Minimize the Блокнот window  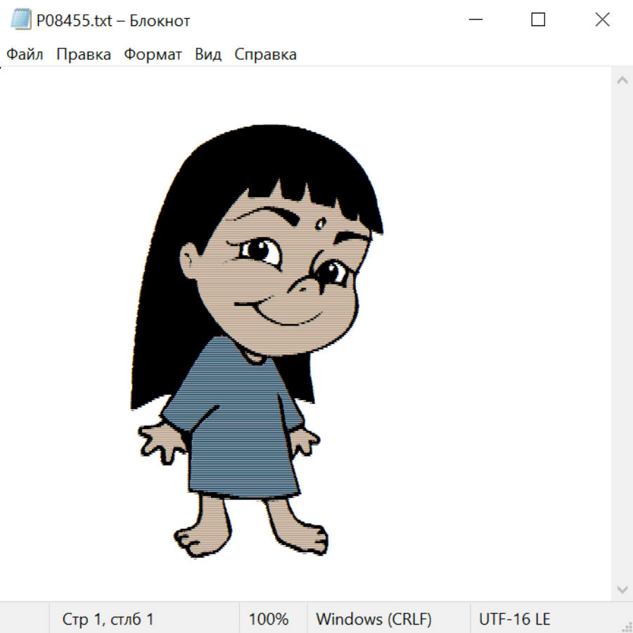[475, 20]
